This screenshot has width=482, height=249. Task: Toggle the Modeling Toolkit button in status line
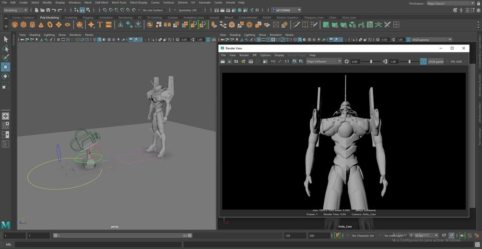[x=455, y=10]
